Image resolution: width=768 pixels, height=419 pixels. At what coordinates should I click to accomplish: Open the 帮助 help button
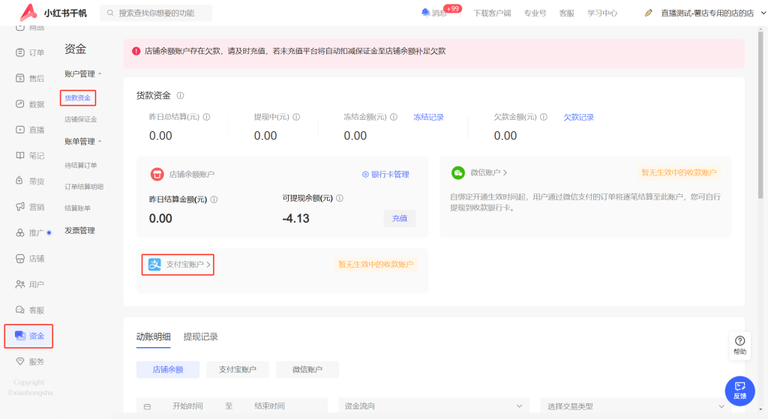click(740, 346)
